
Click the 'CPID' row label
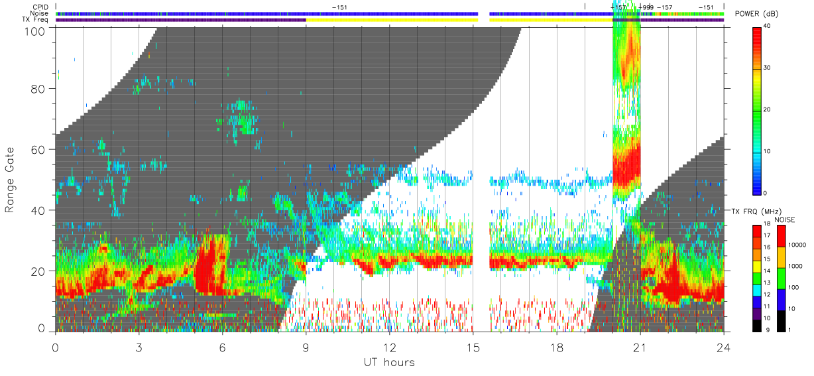point(41,7)
